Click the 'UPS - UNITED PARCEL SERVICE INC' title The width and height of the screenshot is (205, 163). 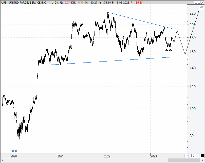[x=24, y=3]
